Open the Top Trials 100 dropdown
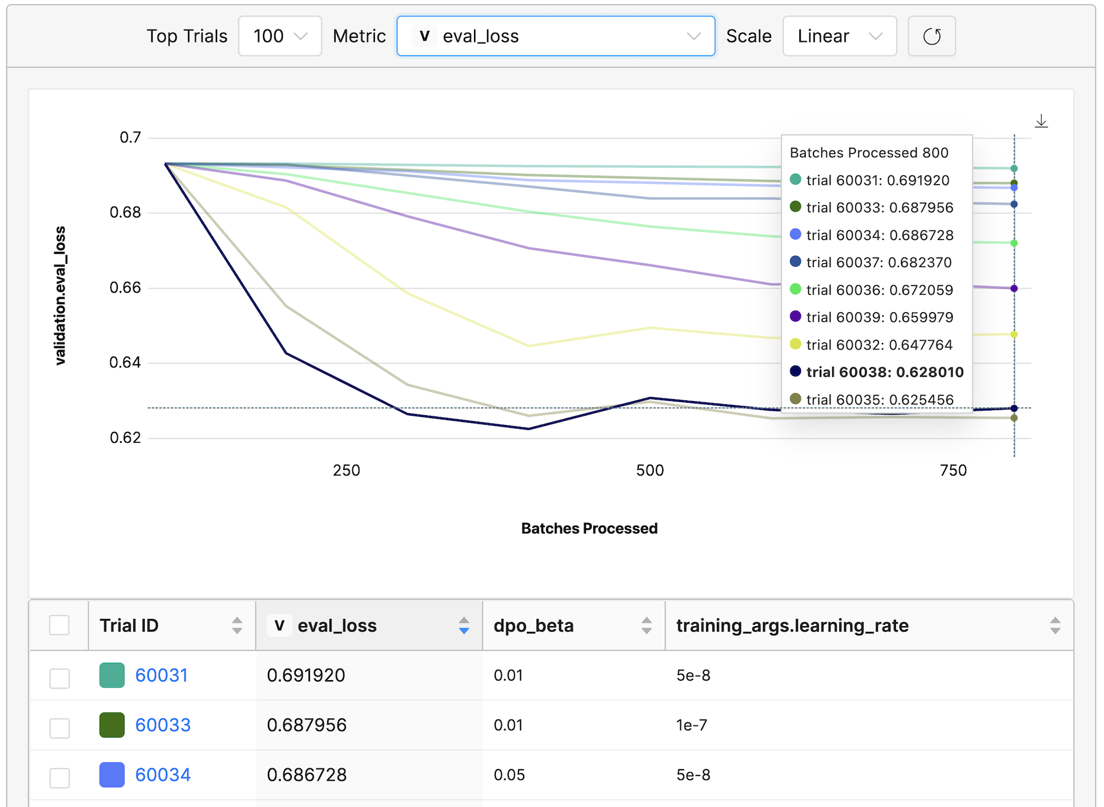Image resolution: width=1104 pixels, height=807 pixels. point(280,36)
